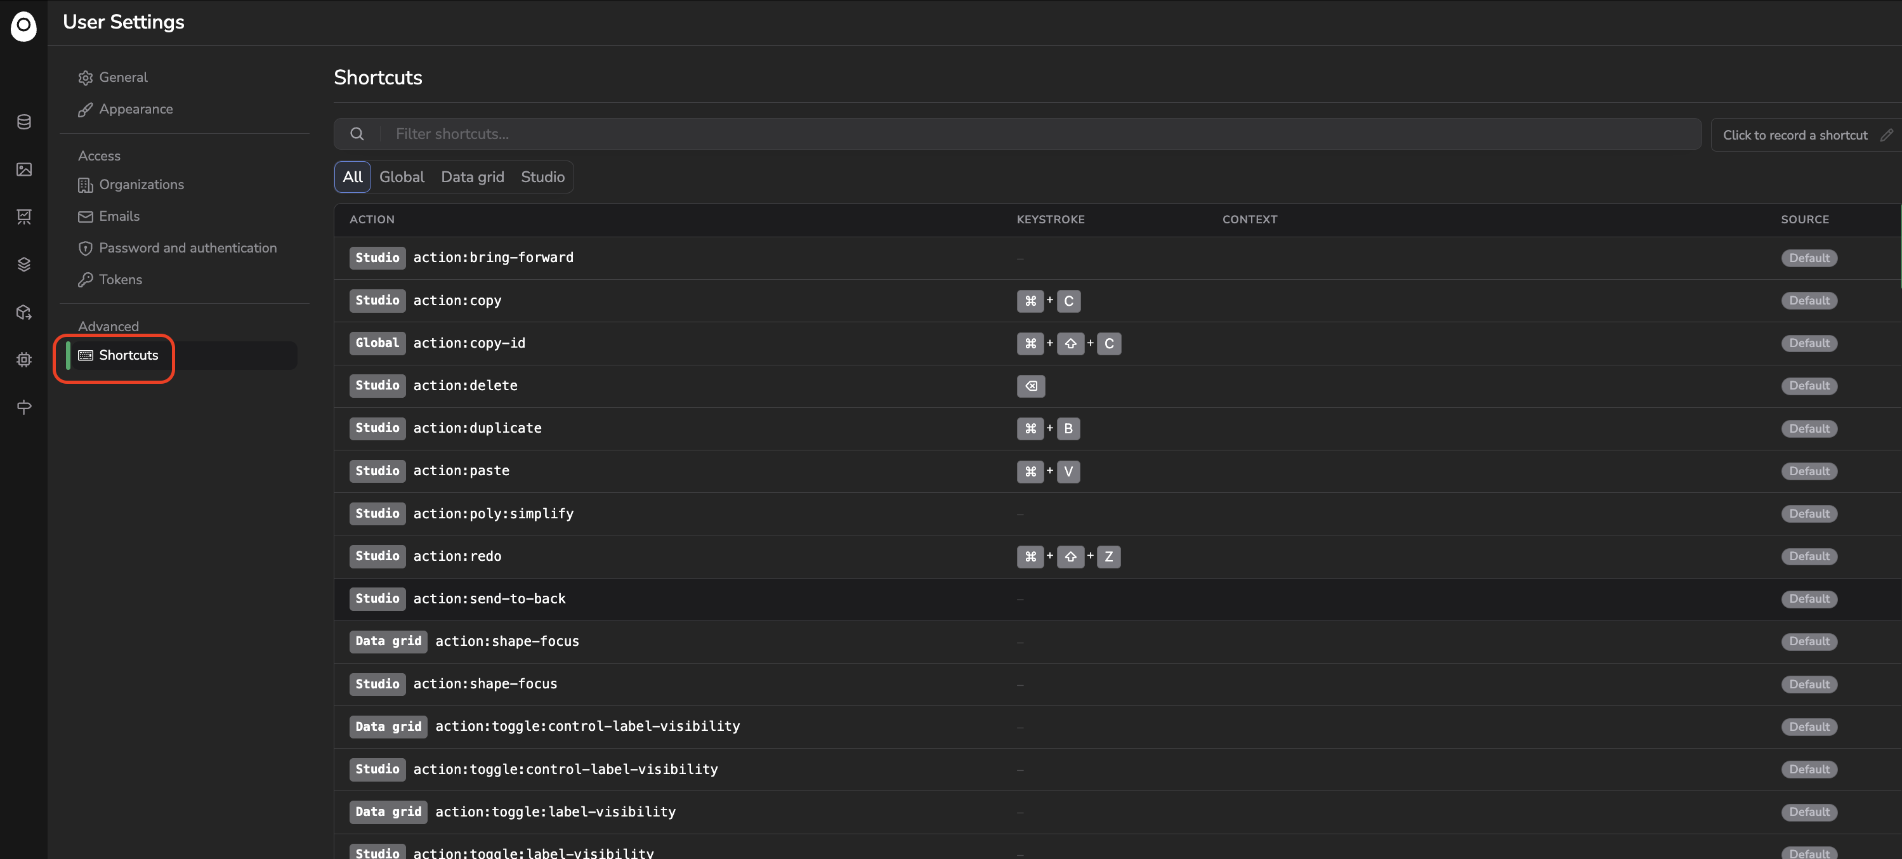Click the SOURCE column header
Viewport: 1902px width, 859px height.
pos(1804,220)
